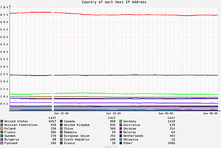Click the Netherlands legend label
Viewport: 221px width, 148px height.
[133, 136]
